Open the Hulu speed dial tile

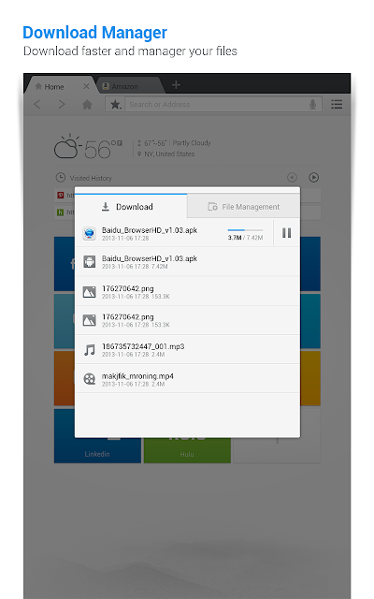[x=187, y=450]
